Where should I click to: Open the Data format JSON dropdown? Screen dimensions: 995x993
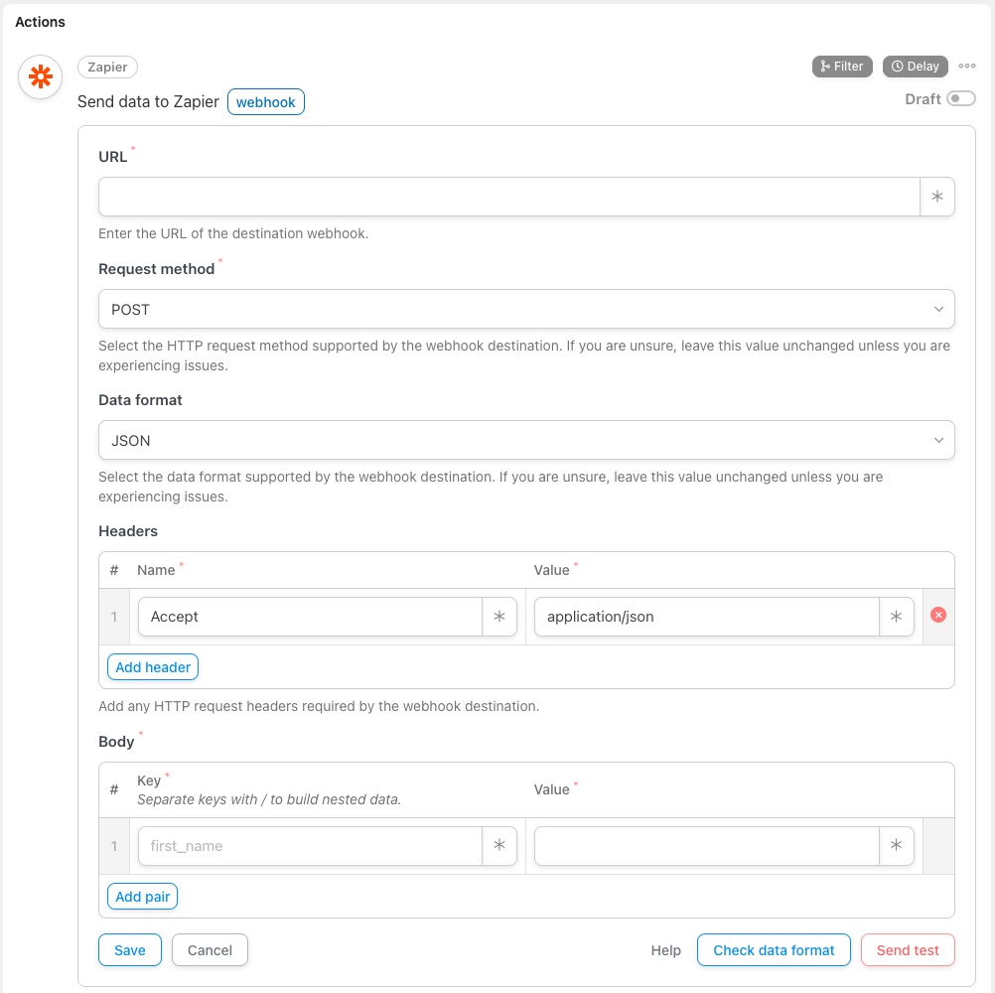526,440
